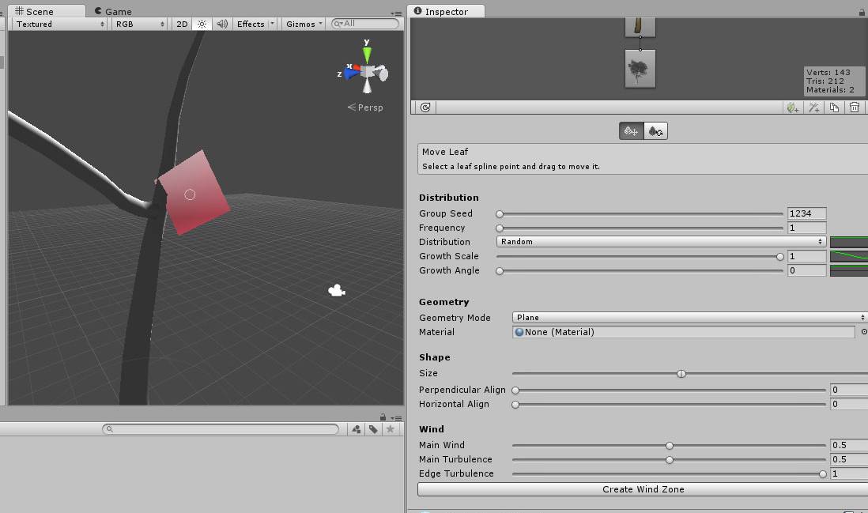The width and height of the screenshot is (868, 513).
Task: Duplicate the selected tree group
Action: tap(834, 108)
